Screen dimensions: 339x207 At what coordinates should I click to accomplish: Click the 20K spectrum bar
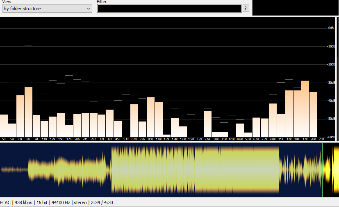tap(313, 114)
